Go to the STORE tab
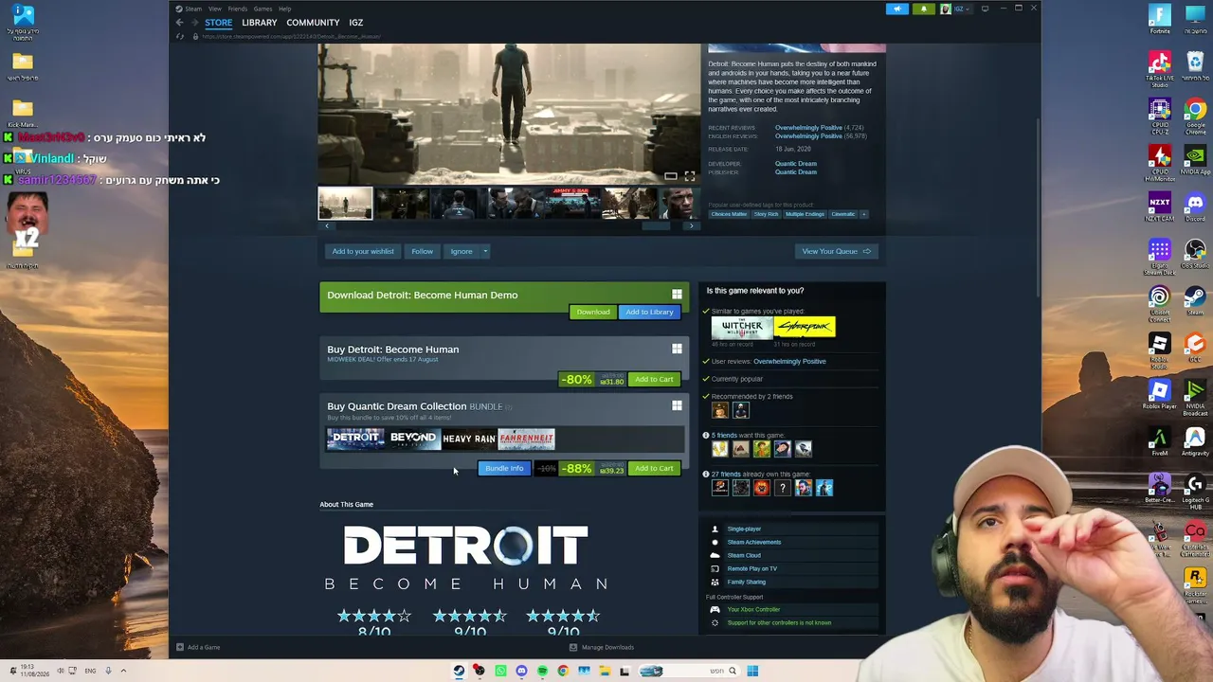 [x=218, y=23]
